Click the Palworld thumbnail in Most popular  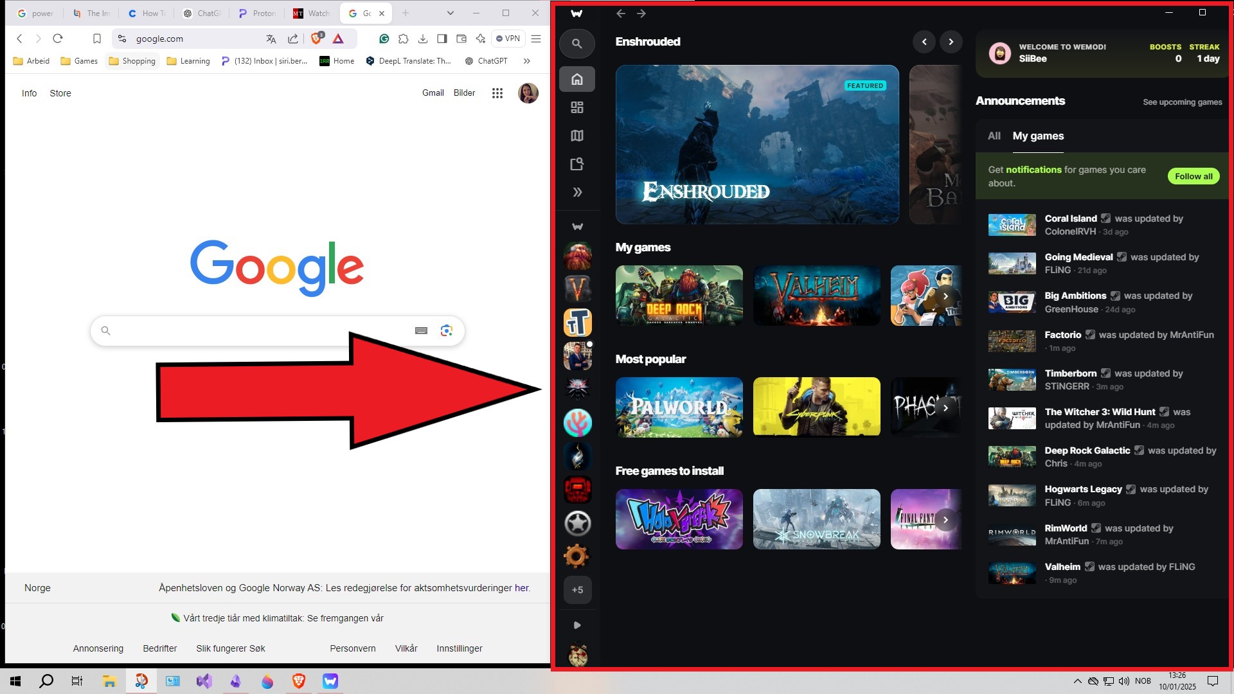(679, 407)
